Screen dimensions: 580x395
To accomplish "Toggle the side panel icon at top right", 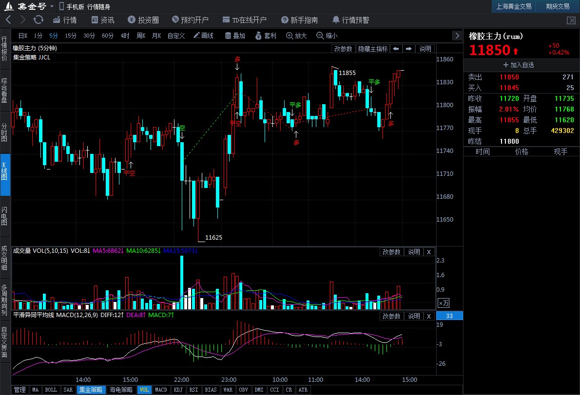I will pos(571,20).
